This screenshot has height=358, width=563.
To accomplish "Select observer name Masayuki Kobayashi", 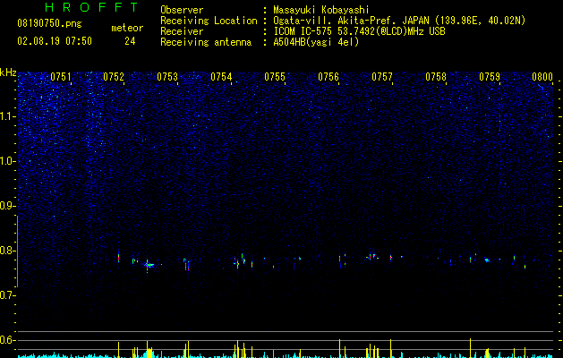I will 321,10.
